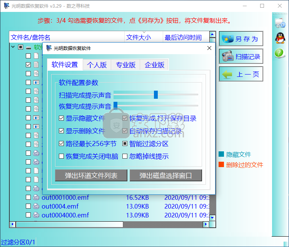Click the bad sector file list button (弹出坏道文件列表)
This screenshot has width=289, height=247.
coord(91,176)
